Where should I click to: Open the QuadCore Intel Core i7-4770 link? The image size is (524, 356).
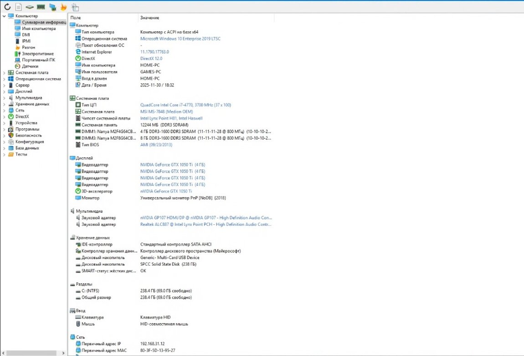click(185, 105)
